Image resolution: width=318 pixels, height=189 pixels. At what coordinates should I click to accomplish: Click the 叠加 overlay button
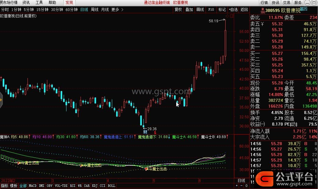point(189,9)
